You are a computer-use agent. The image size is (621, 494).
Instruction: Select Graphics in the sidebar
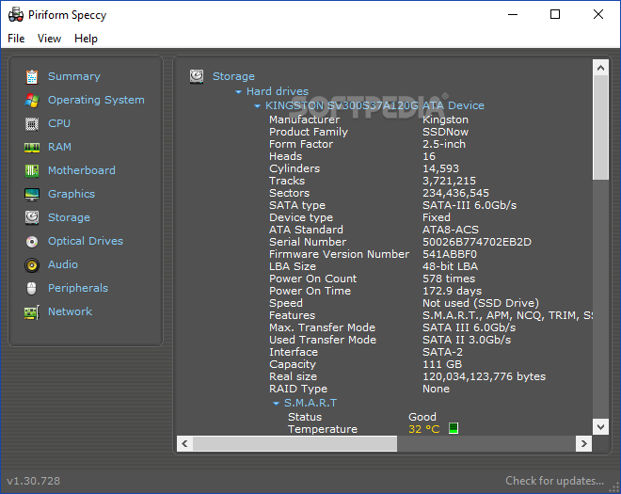(x=72, y=194)
